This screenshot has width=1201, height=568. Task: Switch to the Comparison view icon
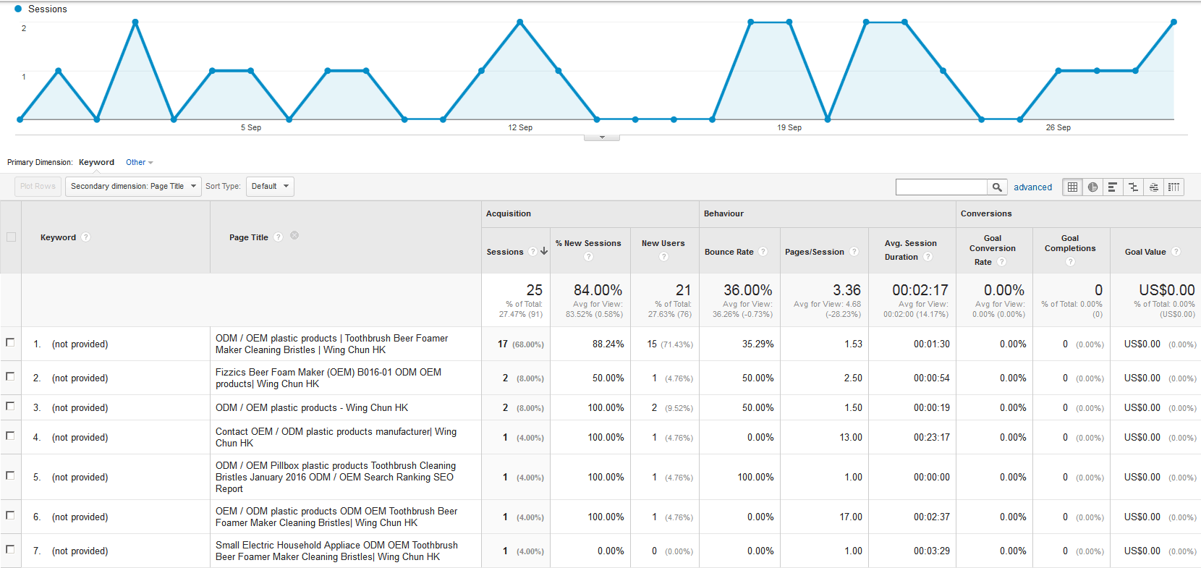tap(1133, 187)
